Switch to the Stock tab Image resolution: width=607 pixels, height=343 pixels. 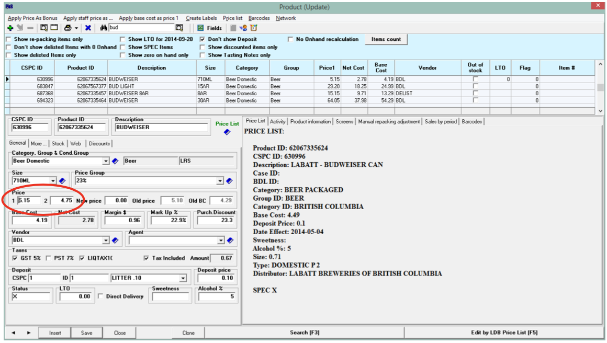58,143
